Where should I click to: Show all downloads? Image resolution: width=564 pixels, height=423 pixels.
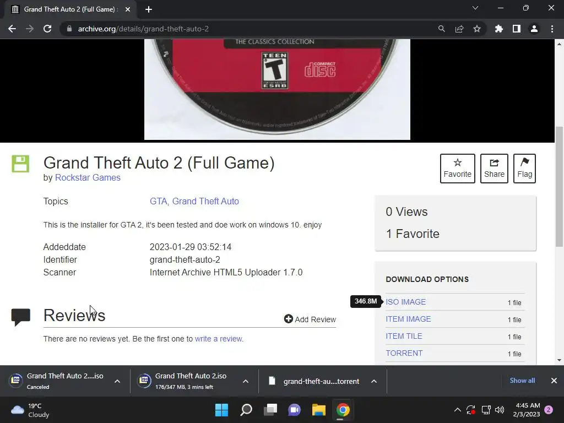pos(522,381)
